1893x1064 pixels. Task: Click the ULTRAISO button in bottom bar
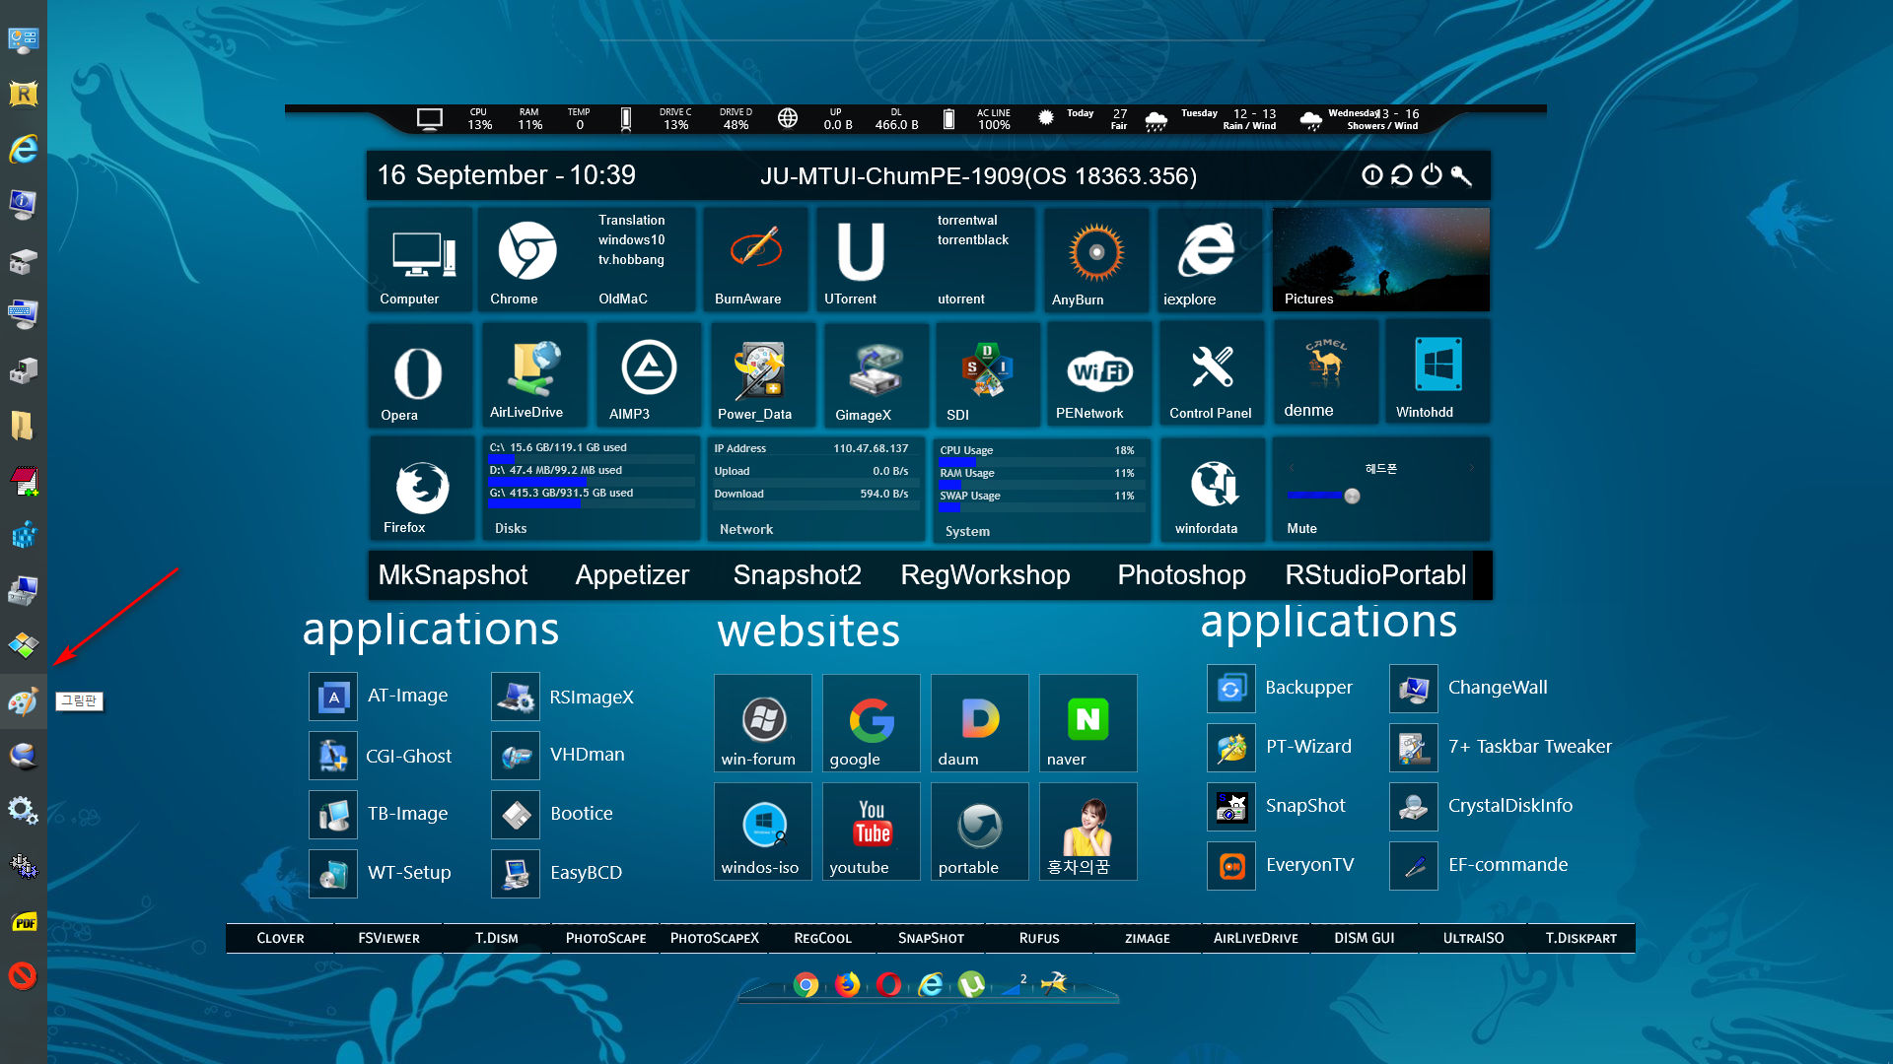[1473, 938]
